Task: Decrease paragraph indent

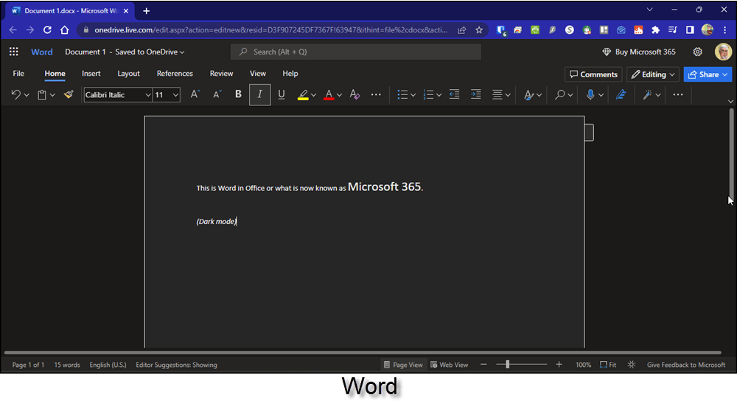Action: pyautogui.click(x=454, y=94)
